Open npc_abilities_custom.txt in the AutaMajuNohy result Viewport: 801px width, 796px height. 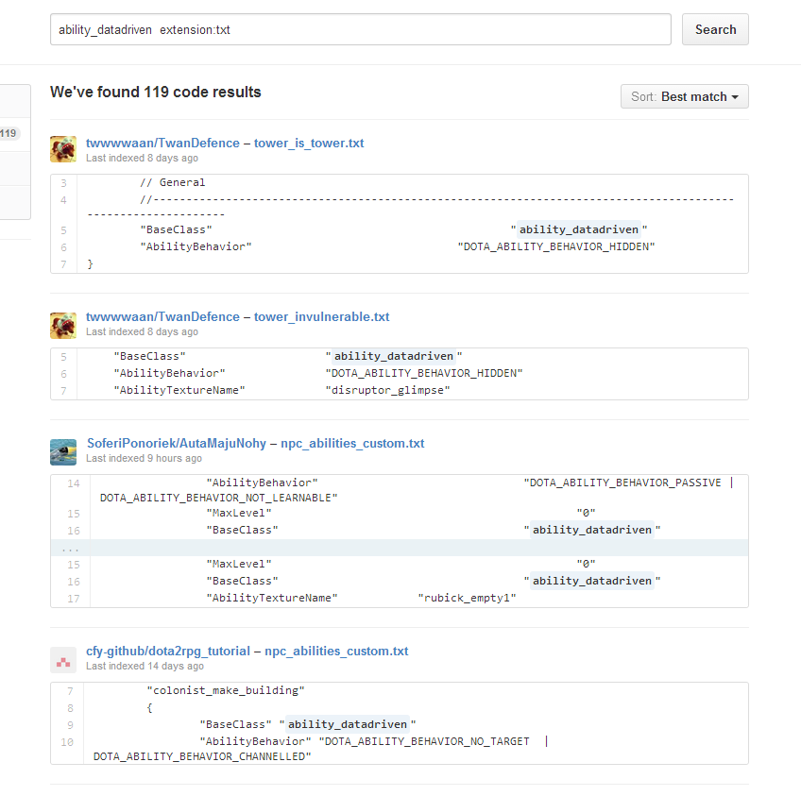point(352,444)
